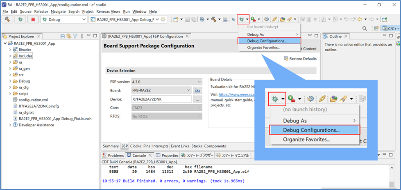This screenshot has width=401, height=190.
Task: Expand the ra_gen folder node
Action: 10,69
